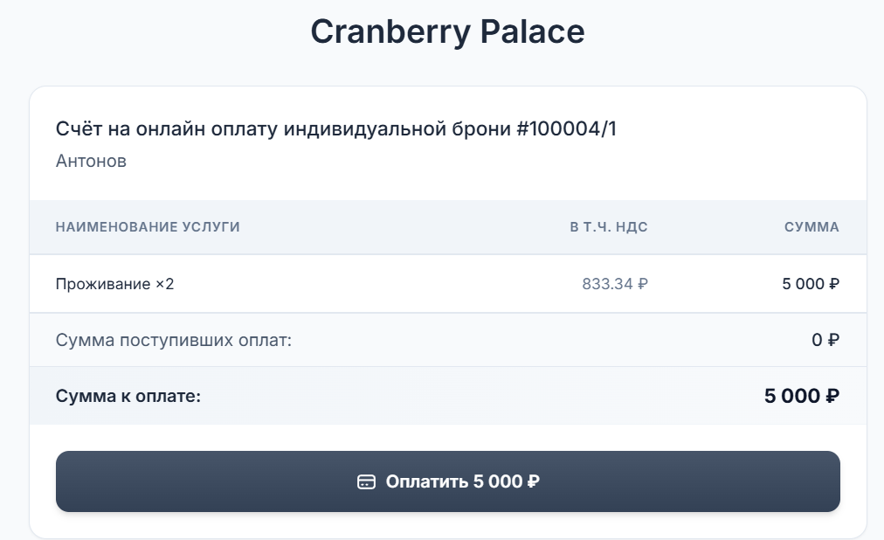Click the bold 5 000 ₽ total due
884x540 pixels.
[x=802, y=396]
